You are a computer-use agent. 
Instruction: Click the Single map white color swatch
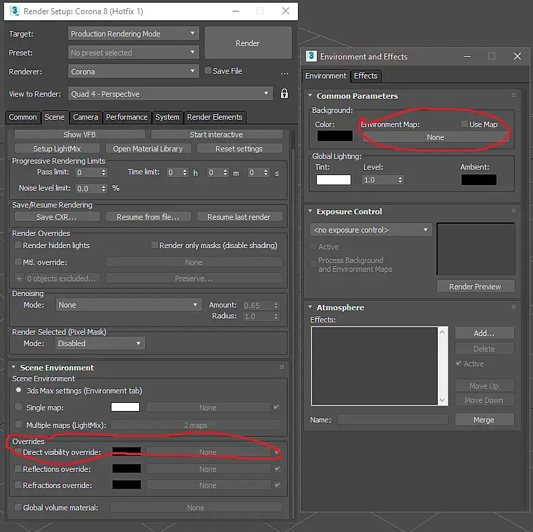click(x=125, y=407)
